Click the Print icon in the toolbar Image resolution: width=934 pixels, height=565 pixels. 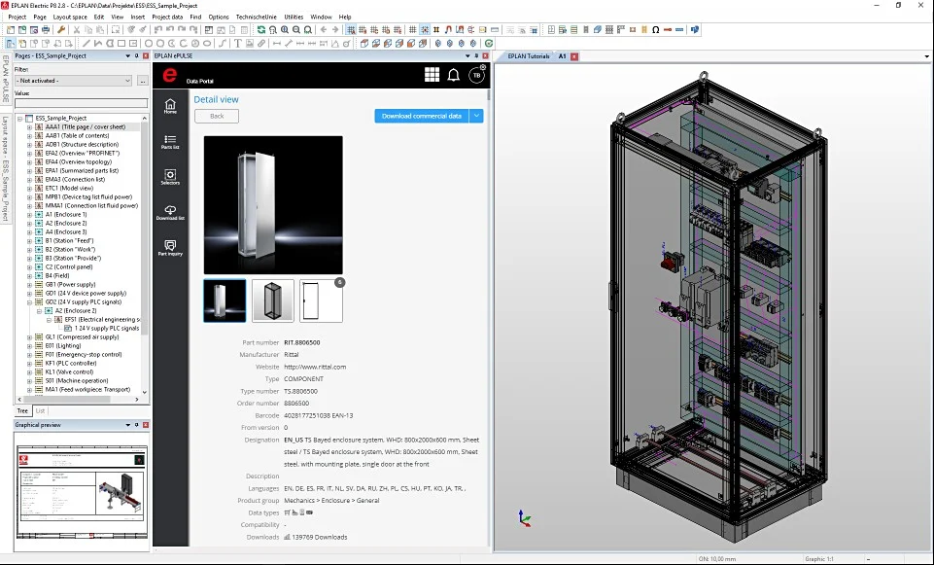(46, 30)
